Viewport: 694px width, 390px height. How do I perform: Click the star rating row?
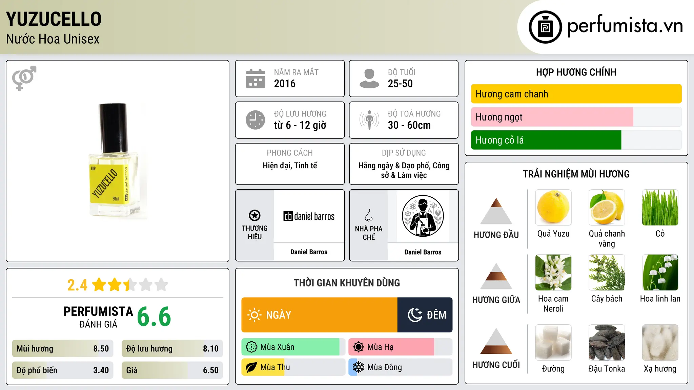click(x=130, y=285)
